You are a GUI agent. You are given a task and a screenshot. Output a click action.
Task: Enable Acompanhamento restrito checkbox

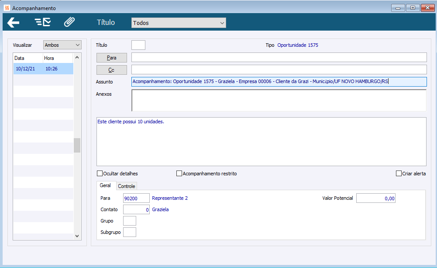pyautogui.click(x=179, y=174)
